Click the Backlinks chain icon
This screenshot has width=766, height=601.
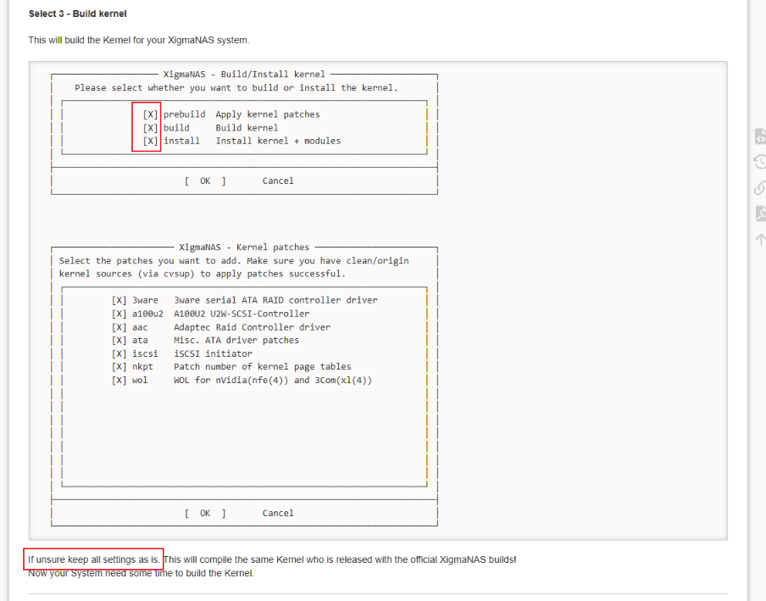pyautogui.click(x=760, y=187)
